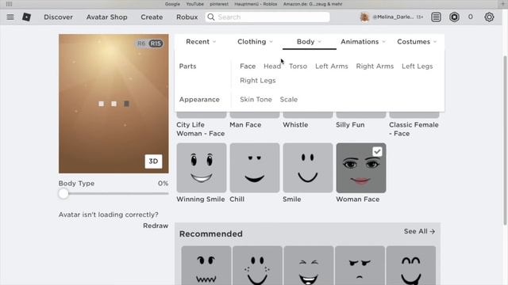Select Face under Parts
508x285 pixels.
(x=248, y=66)
